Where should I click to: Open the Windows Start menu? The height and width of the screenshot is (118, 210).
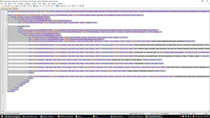(2, 116)
